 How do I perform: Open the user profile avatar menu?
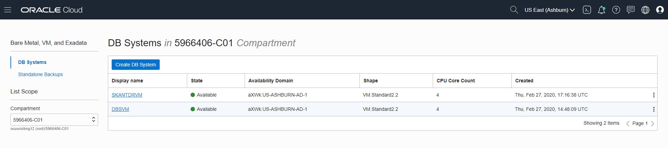pyautogui.click(x=660, y=10)
